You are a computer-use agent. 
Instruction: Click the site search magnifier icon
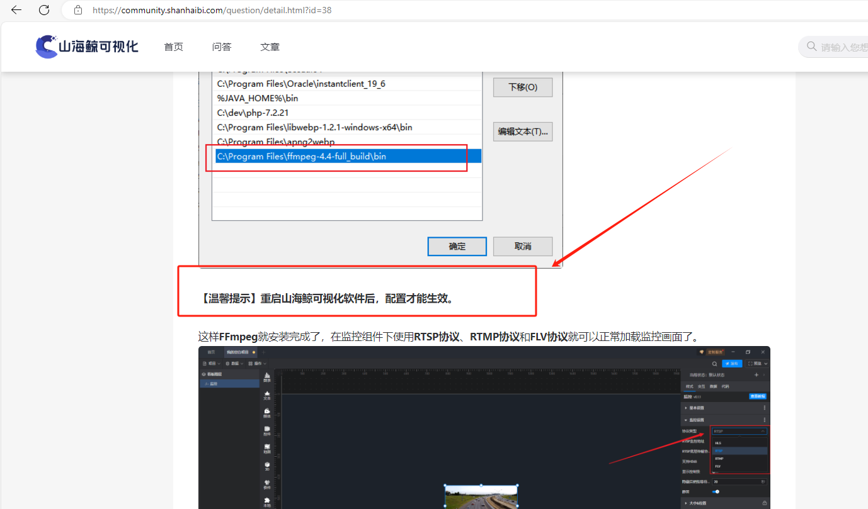pos(811,47)
